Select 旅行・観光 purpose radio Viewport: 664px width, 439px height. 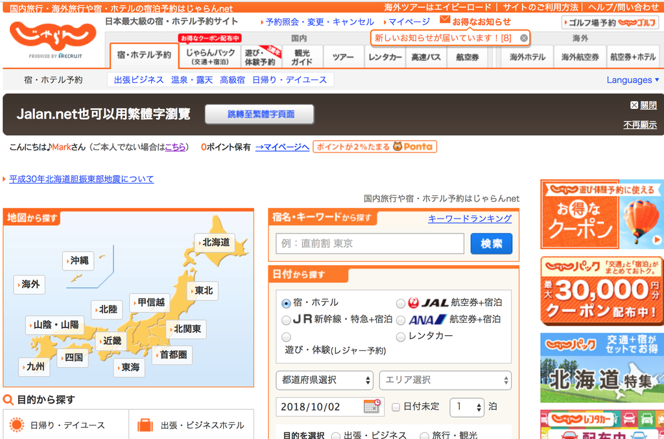tap(424, 435)
